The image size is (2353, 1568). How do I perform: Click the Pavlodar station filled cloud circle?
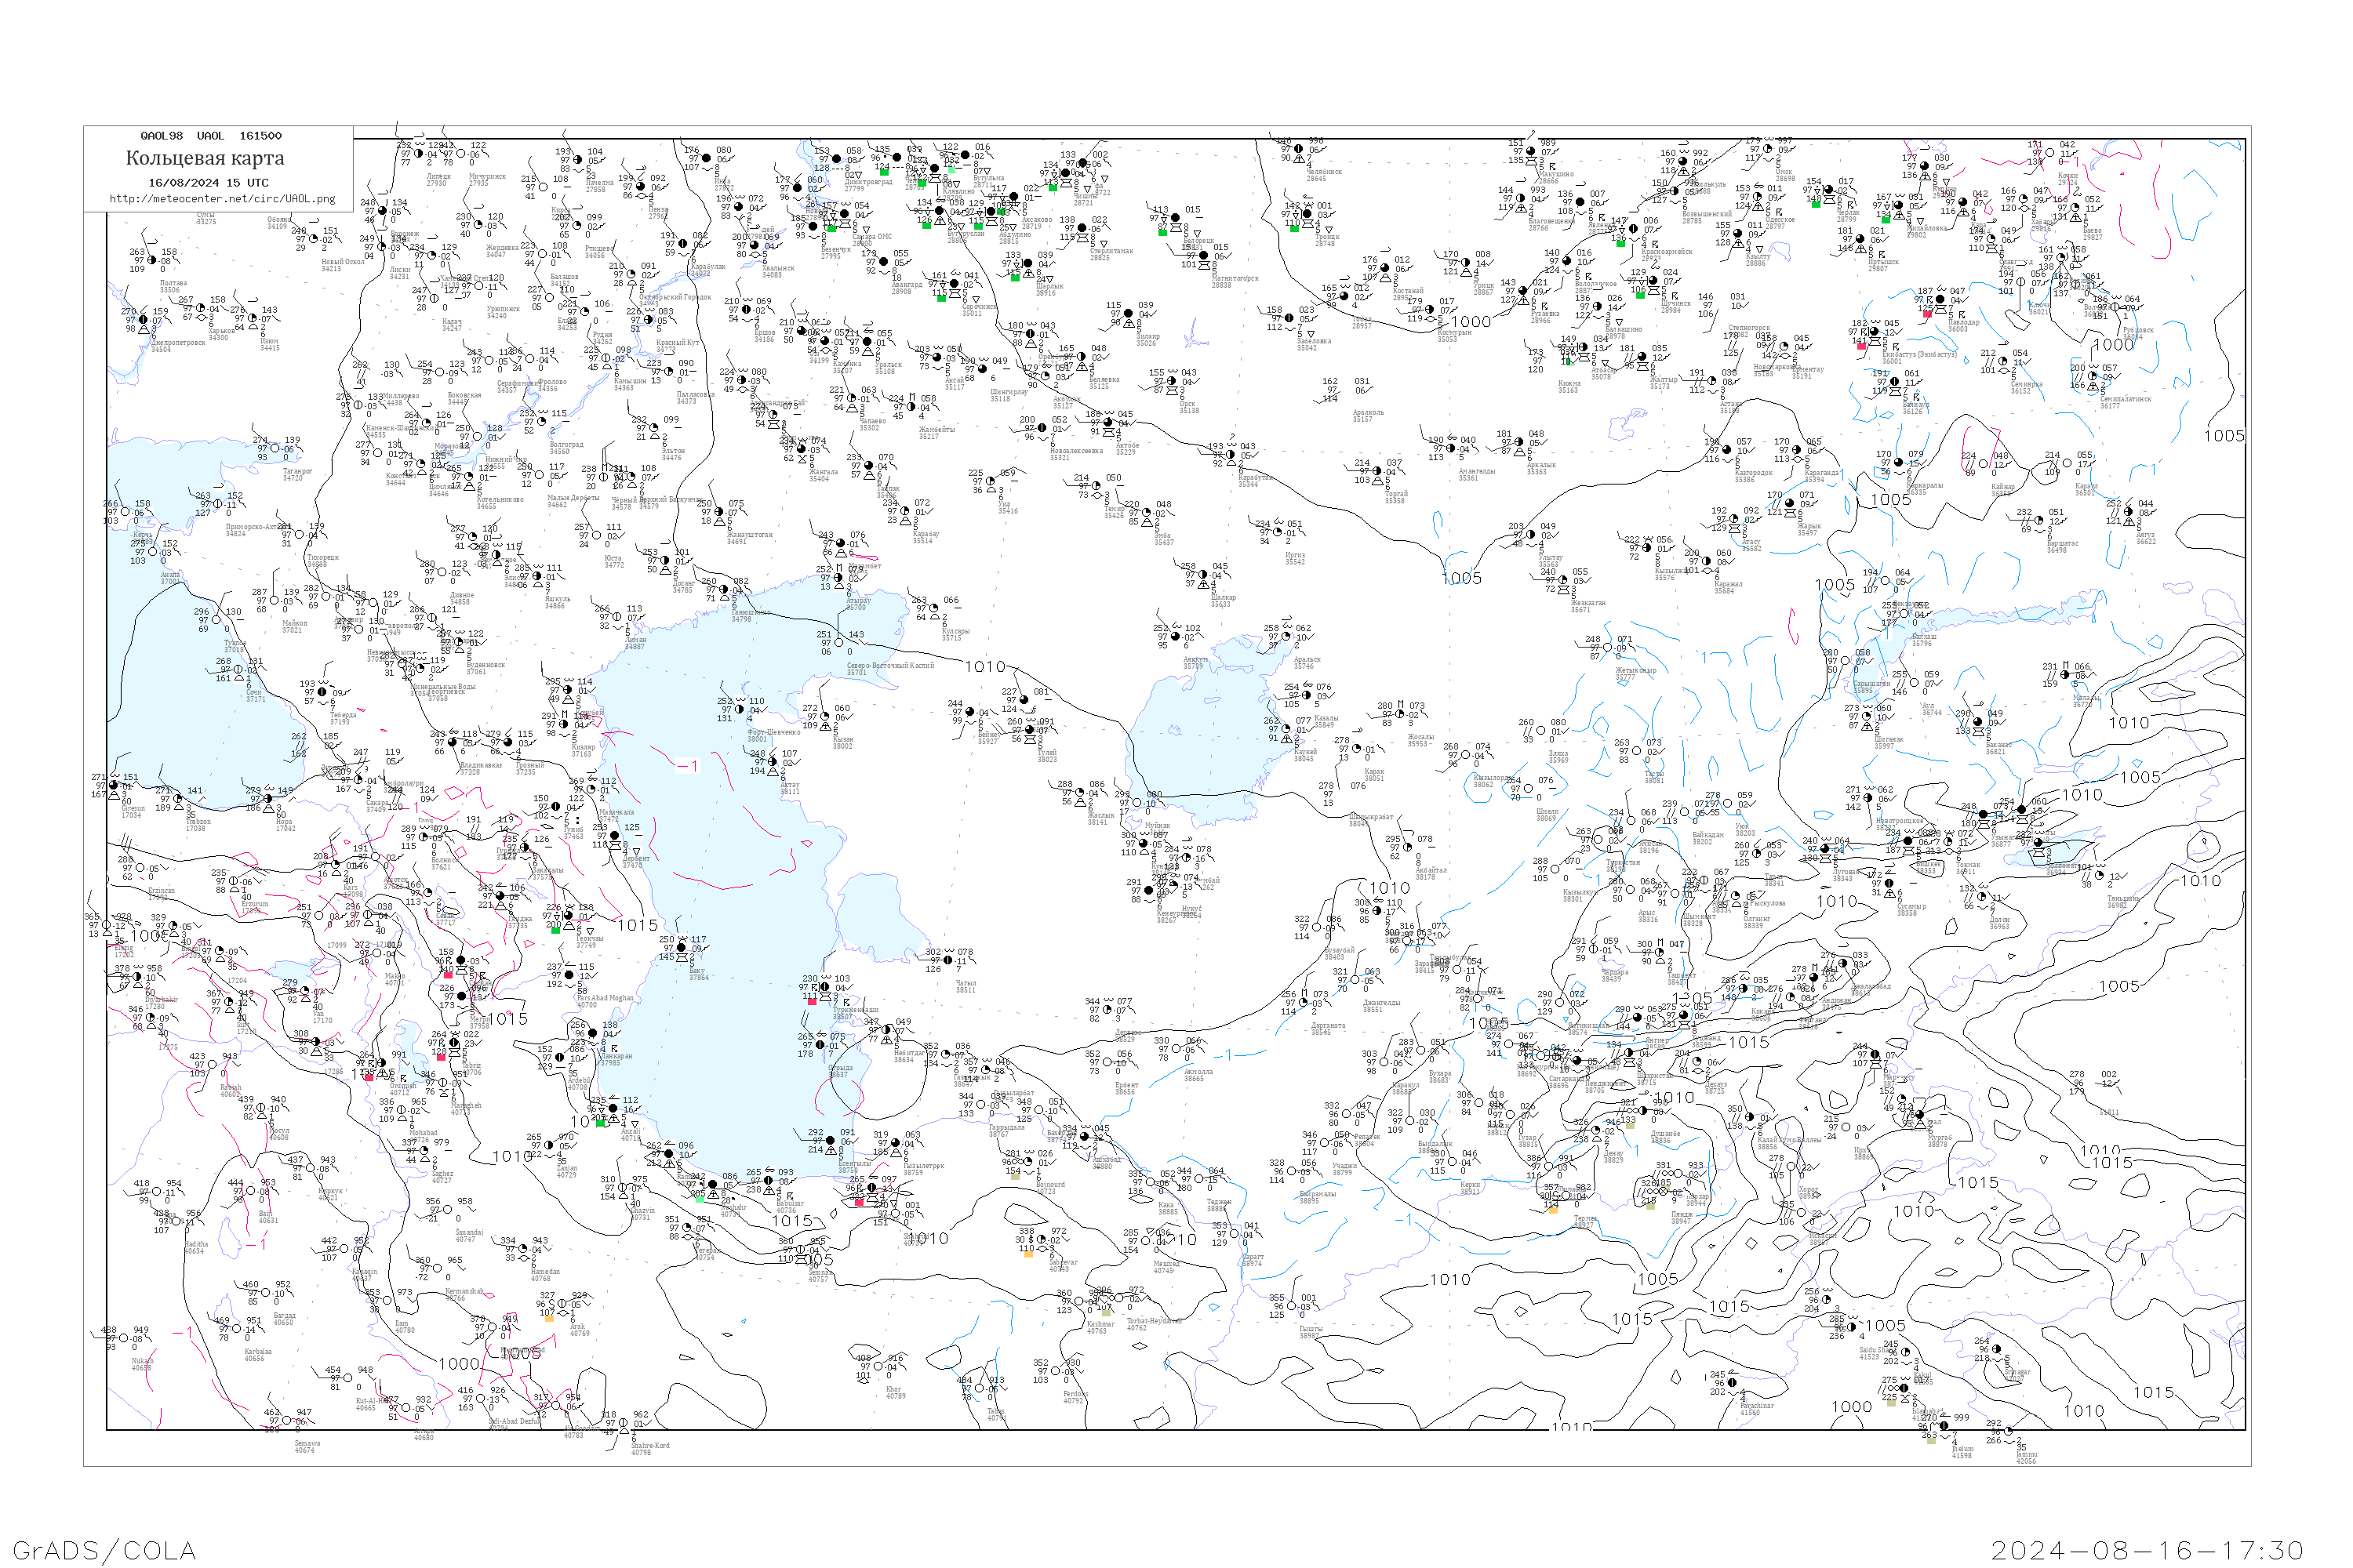point(1940,299)
